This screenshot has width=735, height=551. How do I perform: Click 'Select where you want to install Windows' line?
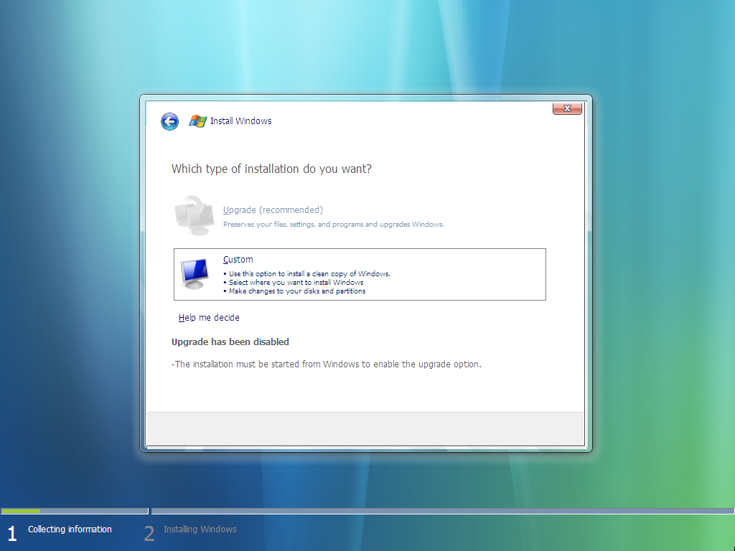tap(294, 283)
